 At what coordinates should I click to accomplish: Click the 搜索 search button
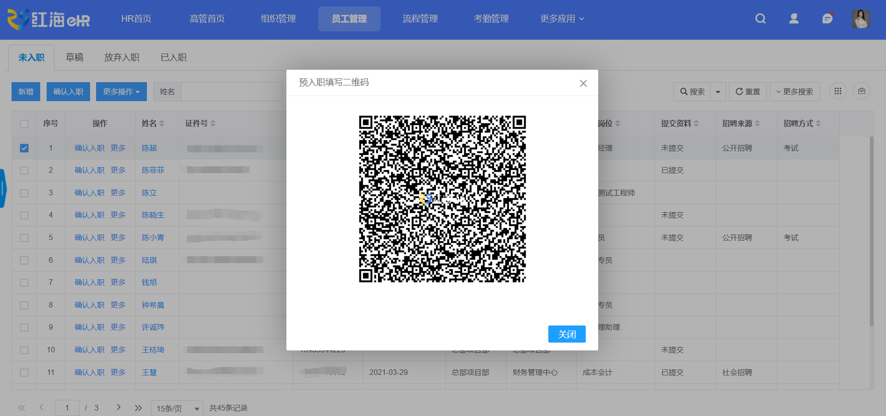click(x=692, y=91)
